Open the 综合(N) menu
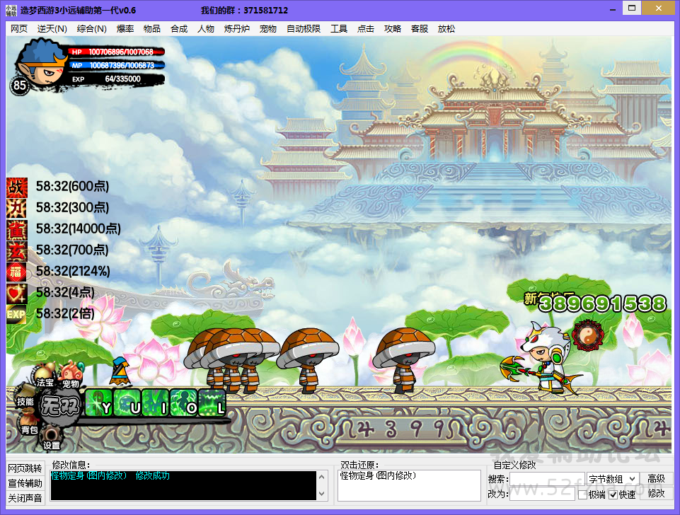Viewport: 680px width, 515px height. click(91, 29)
